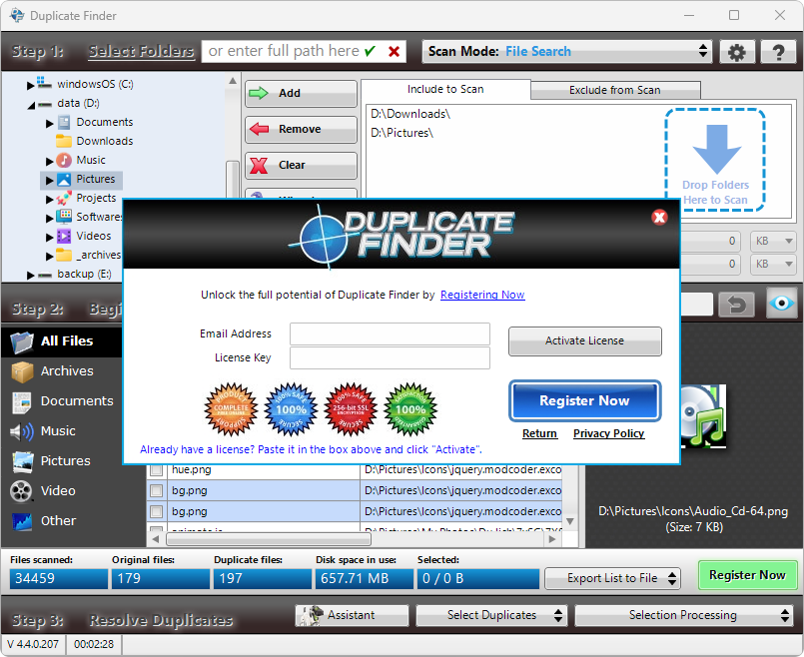Collapse the data (D:) drive
Viewport: 804px width, 657px height.
pos(31,105)
